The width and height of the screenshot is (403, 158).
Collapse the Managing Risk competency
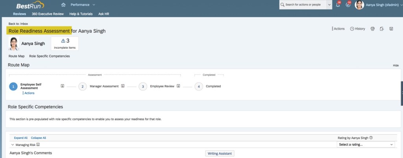[x=13, y=145]
